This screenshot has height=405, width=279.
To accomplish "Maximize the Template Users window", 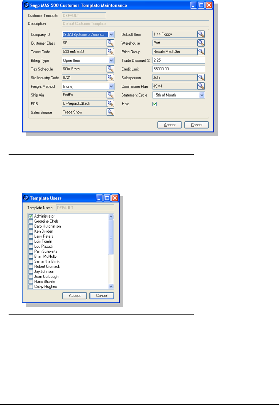I will click(x=107, y=198).
